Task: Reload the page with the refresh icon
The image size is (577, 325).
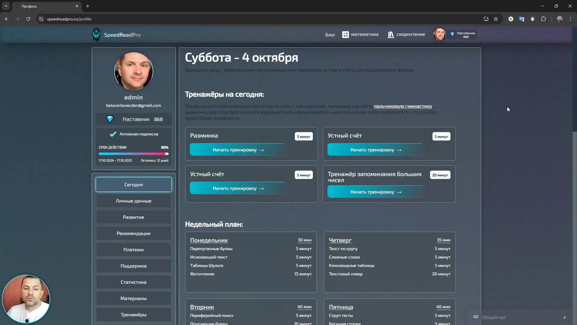Action: (28, 19)
